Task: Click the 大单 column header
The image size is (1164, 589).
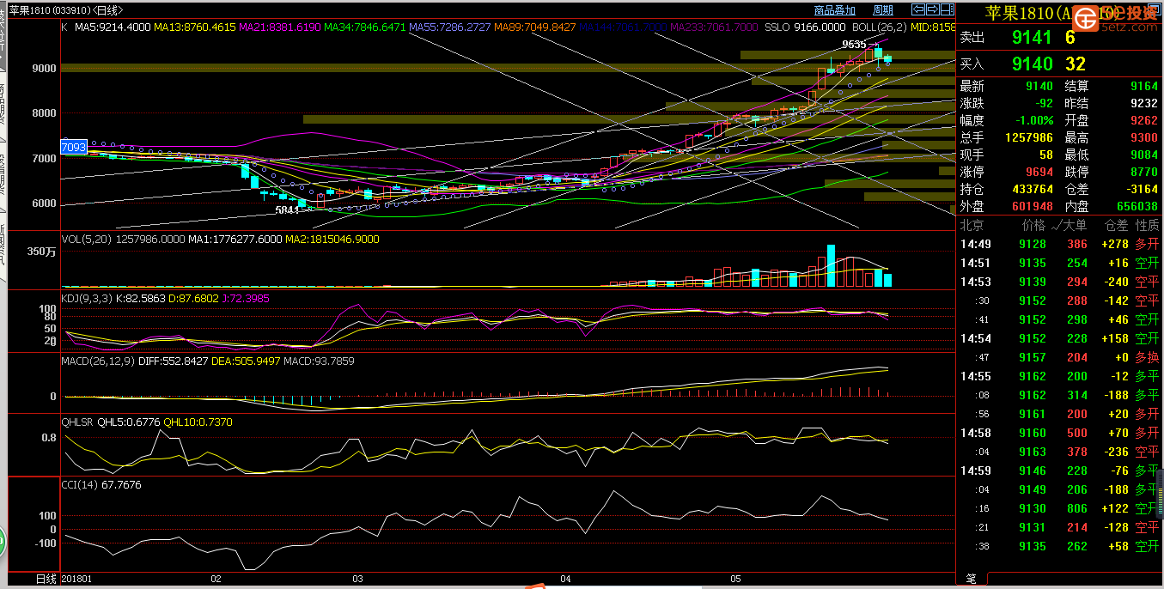Action: (x=1069, y=225)
